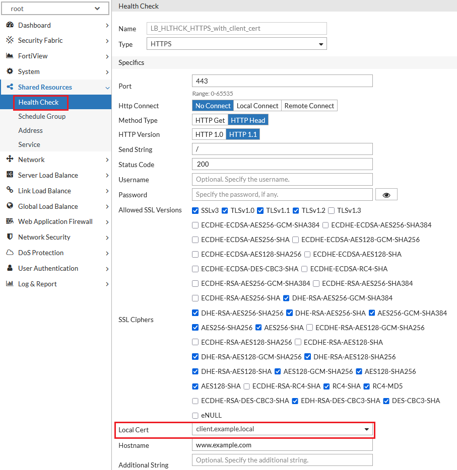This screenshot has height=470, width=457.
Task: Select Local Connect option
Action: click(257, 106)
